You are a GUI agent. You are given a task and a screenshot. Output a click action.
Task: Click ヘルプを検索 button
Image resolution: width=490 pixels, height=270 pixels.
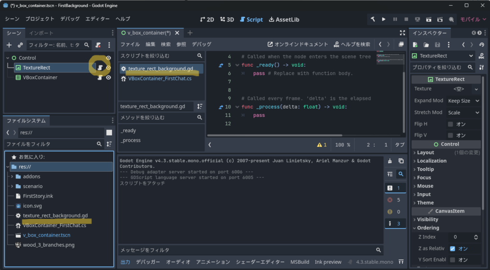click(x=352, y=44)
